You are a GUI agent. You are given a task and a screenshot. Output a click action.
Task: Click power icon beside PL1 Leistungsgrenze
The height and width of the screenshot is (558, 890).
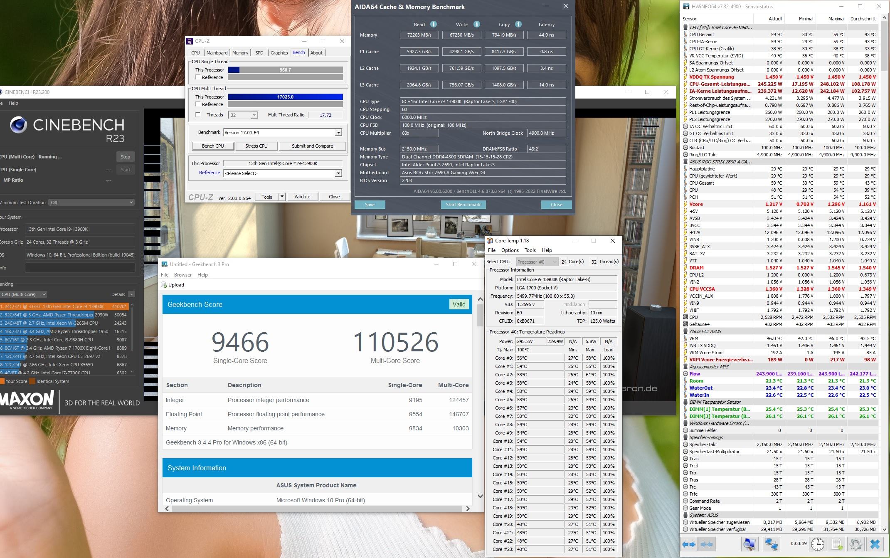pyautogui.click(x=685, y=112)
